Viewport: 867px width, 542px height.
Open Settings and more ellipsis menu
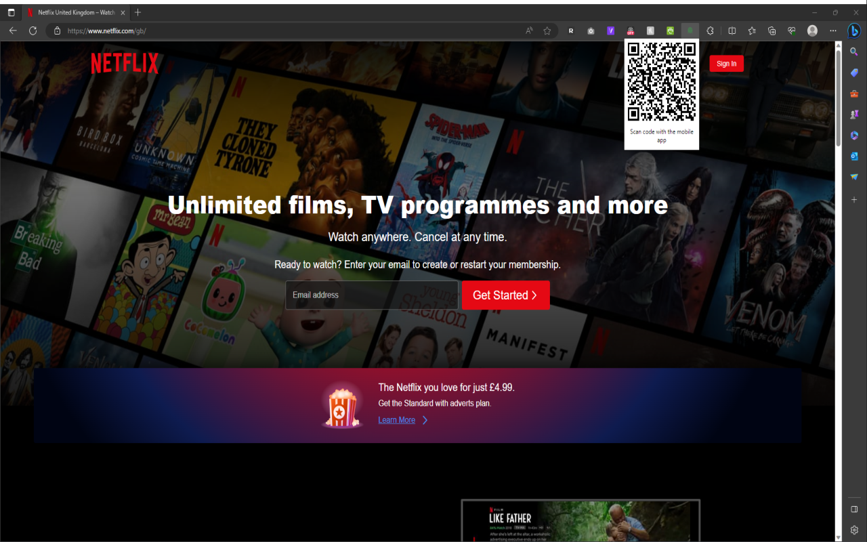(x=833, y=30)
